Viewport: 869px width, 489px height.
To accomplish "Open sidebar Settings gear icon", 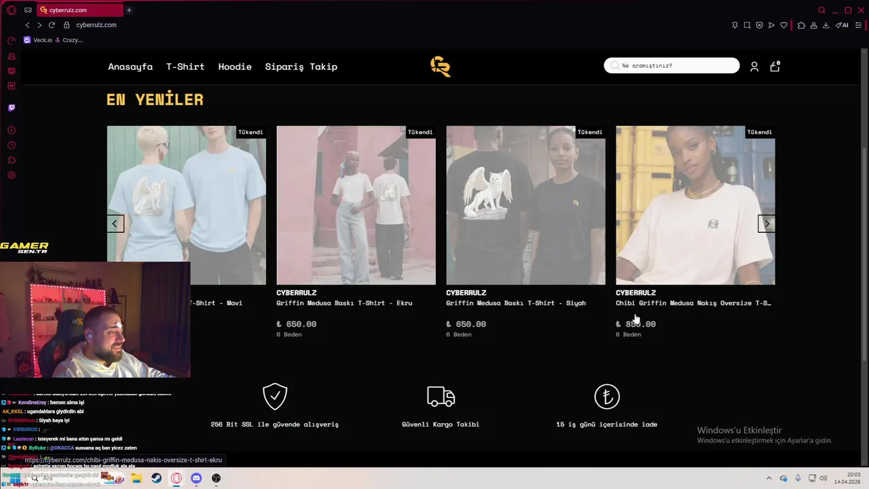I will pyautogui.click(x=12, y=175).
